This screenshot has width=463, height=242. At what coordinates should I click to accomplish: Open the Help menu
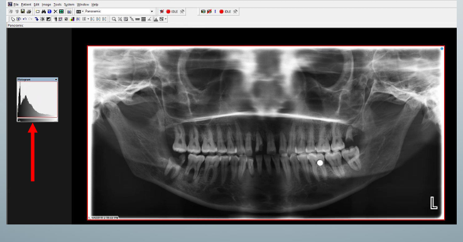pos(95,4)
